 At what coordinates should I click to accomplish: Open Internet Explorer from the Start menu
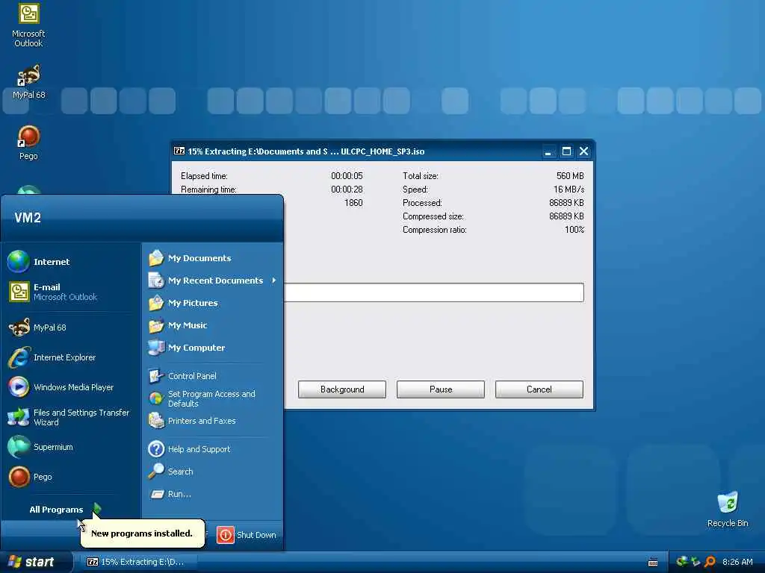coord(71,357)
